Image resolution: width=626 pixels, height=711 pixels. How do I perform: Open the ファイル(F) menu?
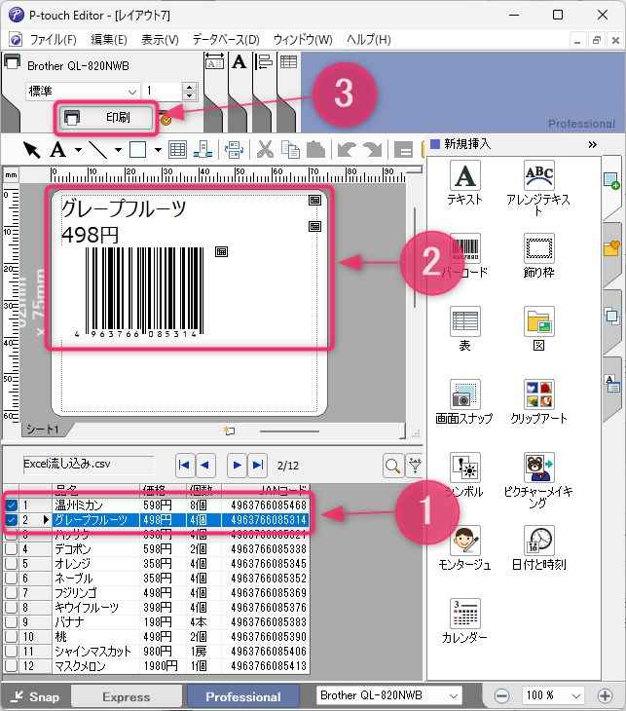[53, 40]
